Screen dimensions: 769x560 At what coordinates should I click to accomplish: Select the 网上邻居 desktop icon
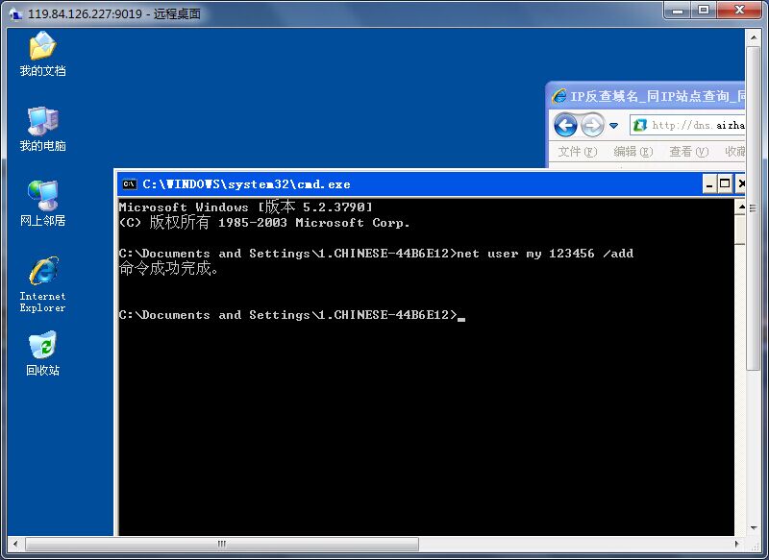tap(42, 204)
